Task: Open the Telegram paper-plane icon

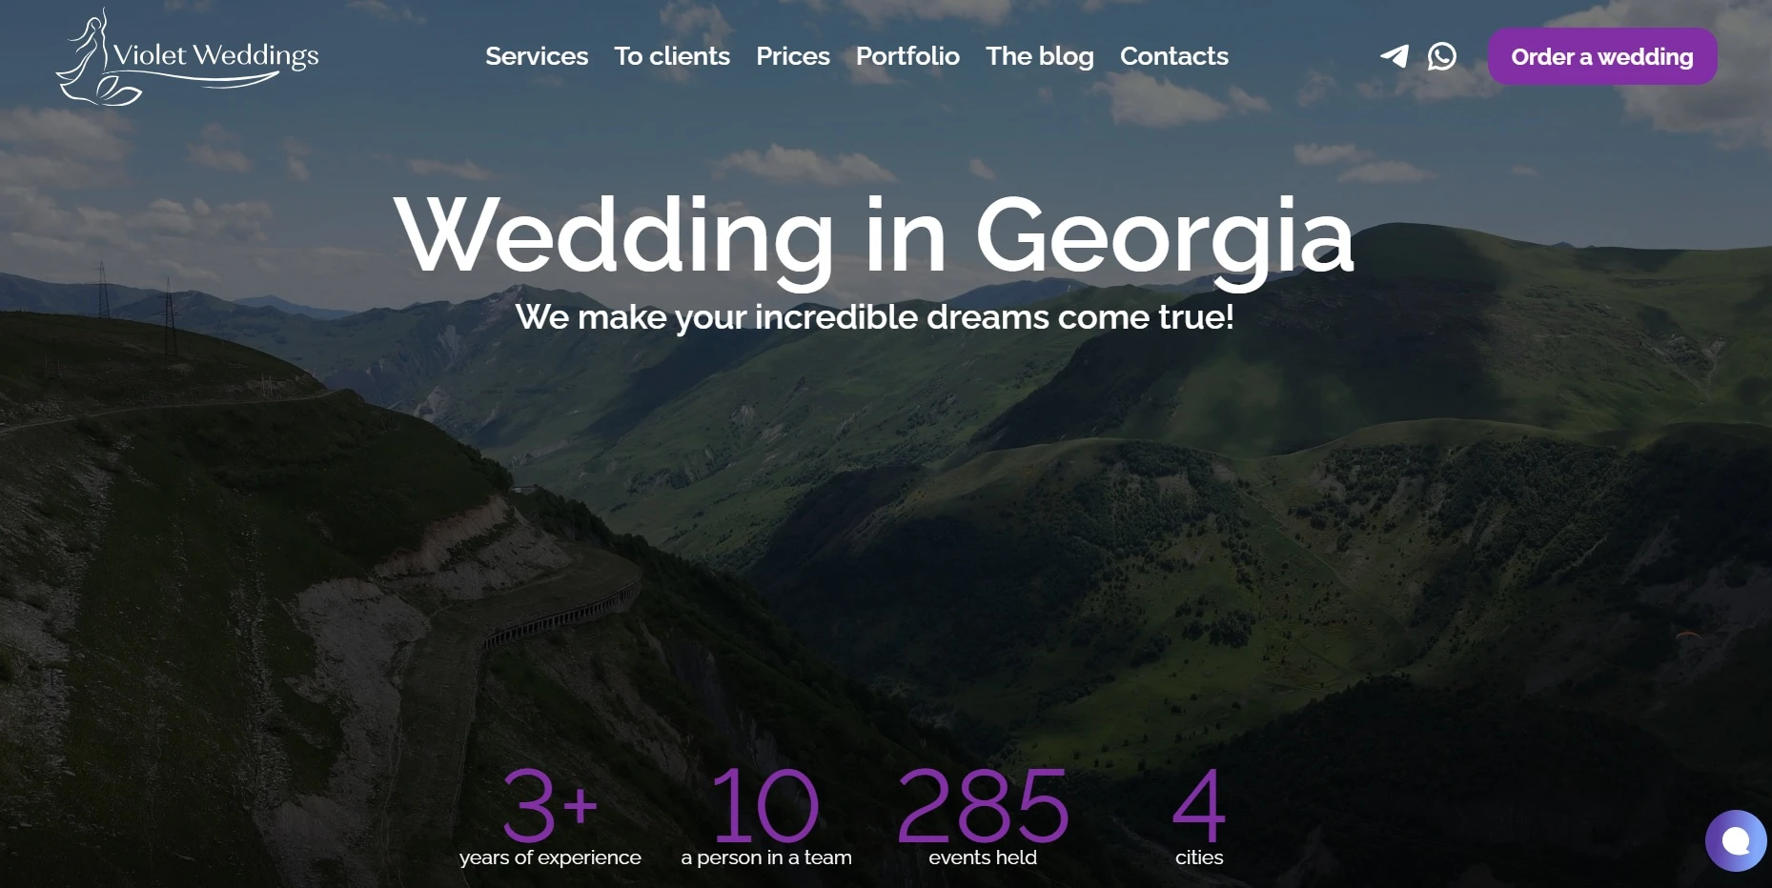Action: pos(1395,56)
